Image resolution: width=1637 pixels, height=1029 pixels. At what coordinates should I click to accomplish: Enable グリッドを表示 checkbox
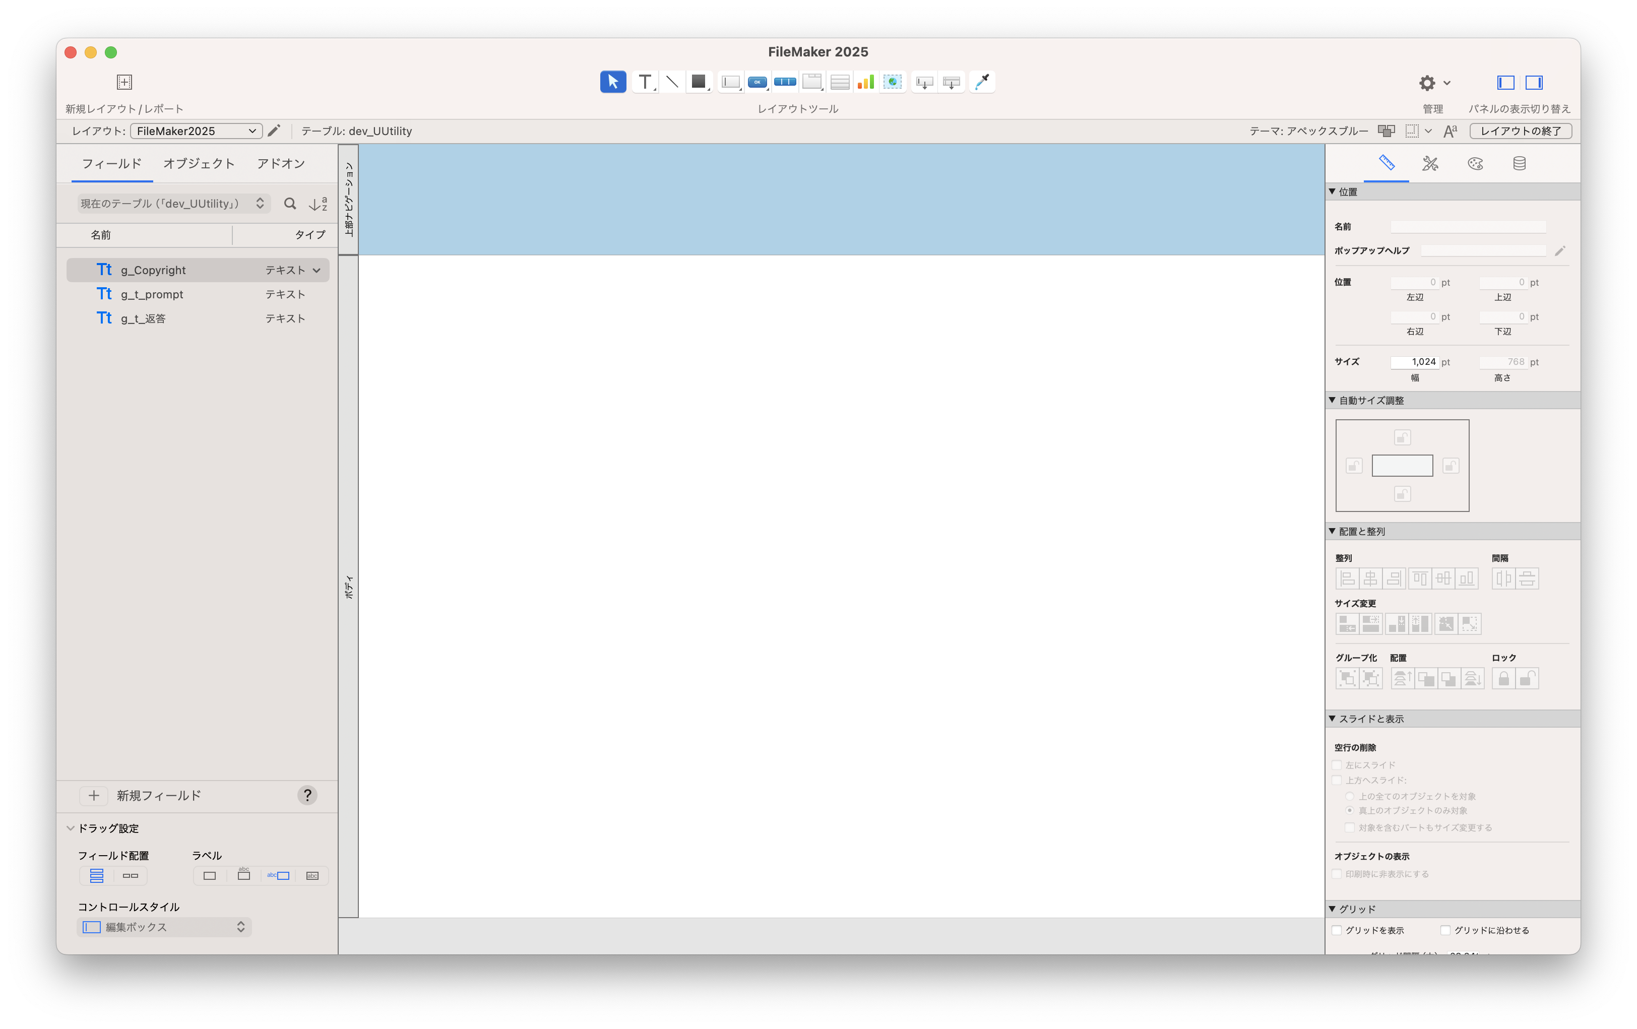[1337, 930]
